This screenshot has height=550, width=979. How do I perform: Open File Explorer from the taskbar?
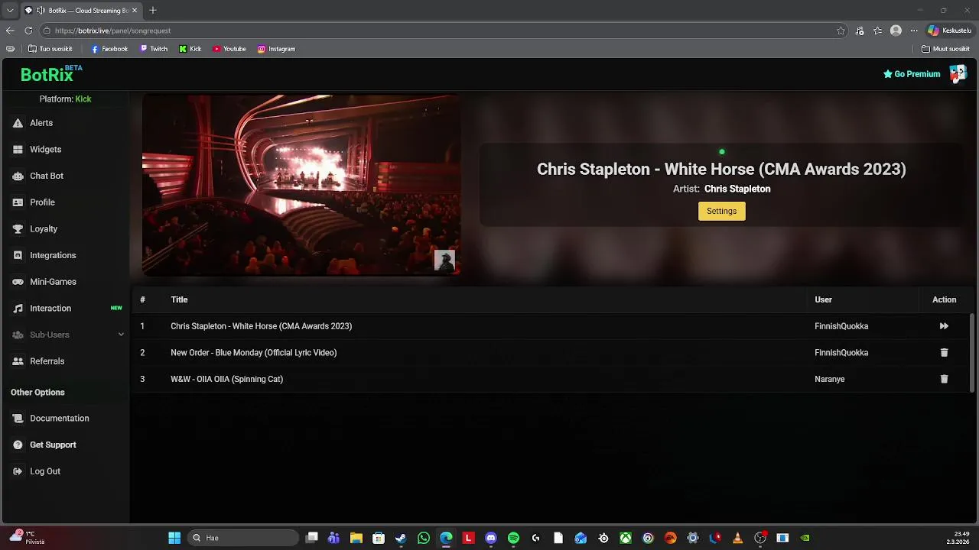(x=356, y=538)
